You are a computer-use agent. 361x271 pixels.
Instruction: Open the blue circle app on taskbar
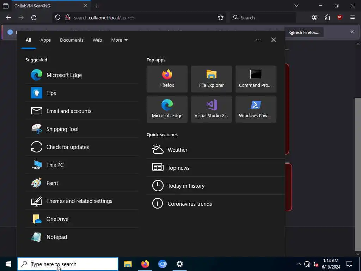pos(162,264)
